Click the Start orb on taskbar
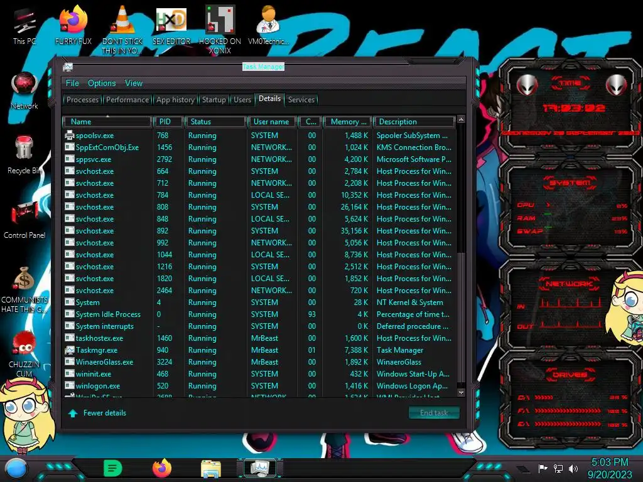Screen dimensions: 643x482 click(16, 468)
